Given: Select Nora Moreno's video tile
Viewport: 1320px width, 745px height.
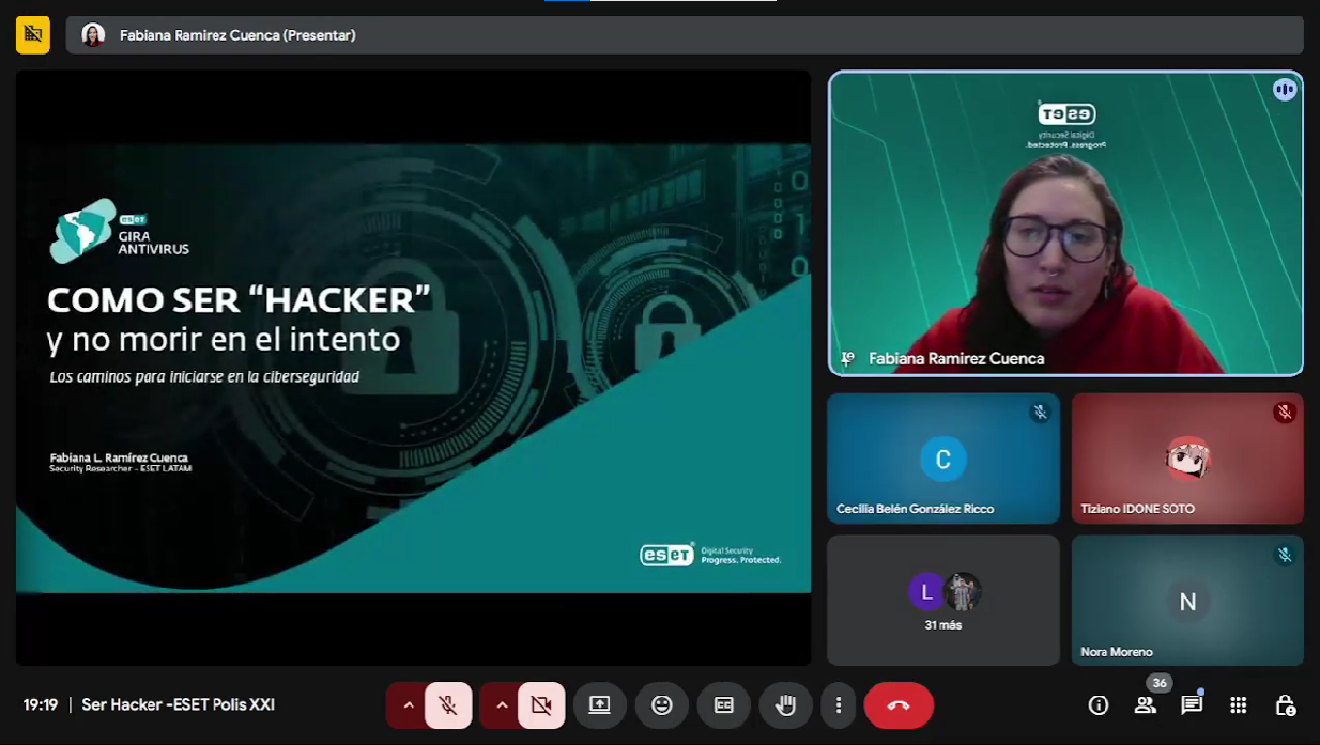Looking at the screenshot, I should (1187, 601).
